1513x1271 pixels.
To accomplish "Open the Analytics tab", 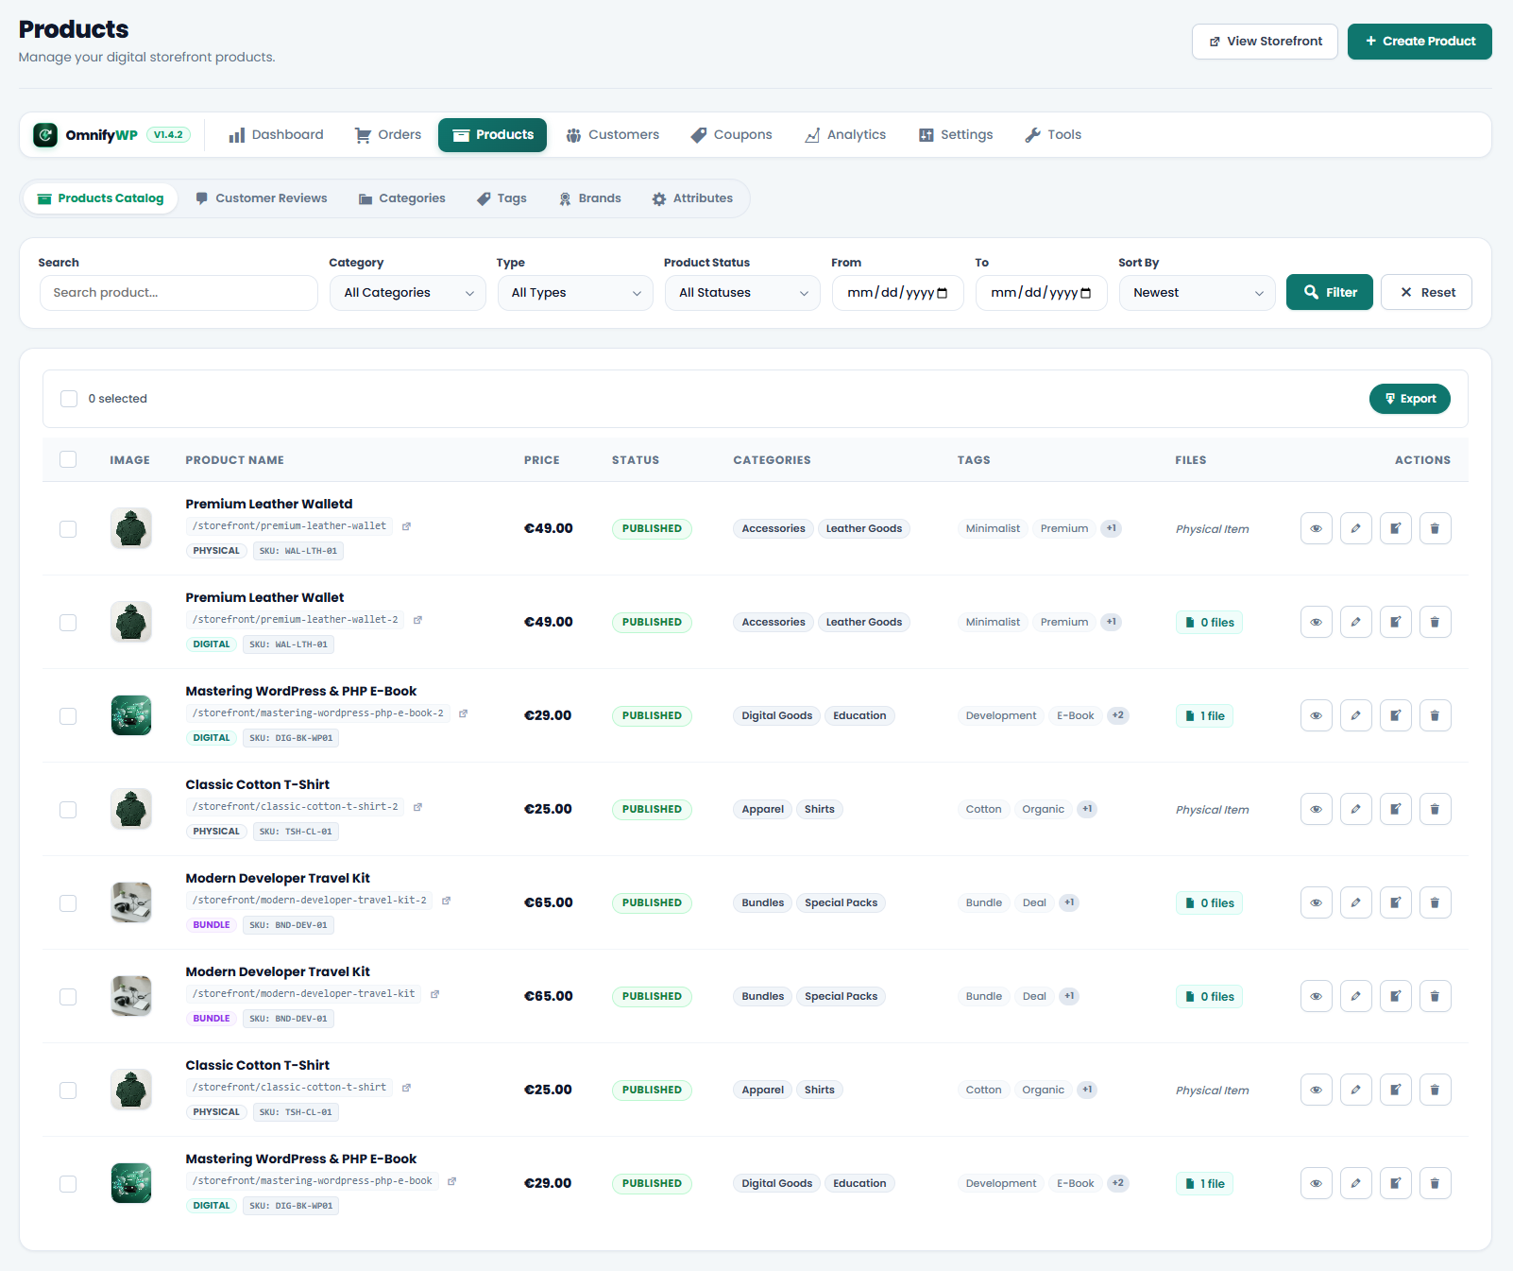I will coord(845,135).
